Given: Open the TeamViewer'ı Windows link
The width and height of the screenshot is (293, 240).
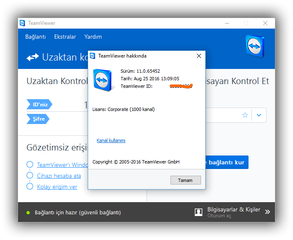Looking at the screenshot, I should (62, 165).
